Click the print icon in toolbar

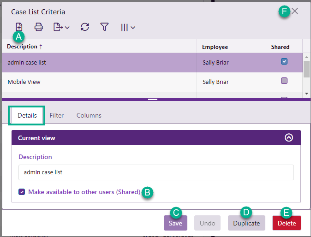(x=39, y=27)
